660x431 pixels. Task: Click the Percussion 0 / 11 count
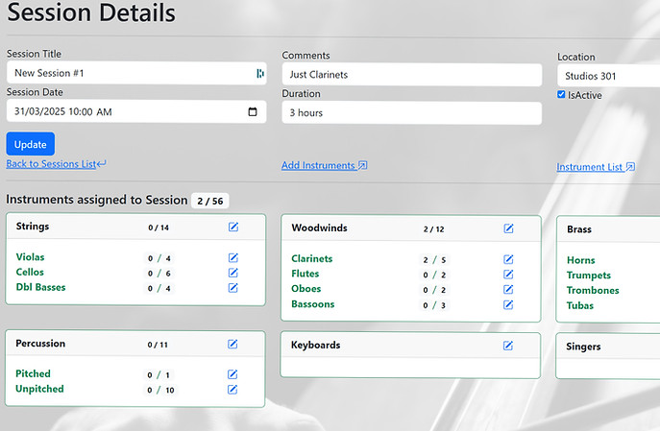coord(158,345)
